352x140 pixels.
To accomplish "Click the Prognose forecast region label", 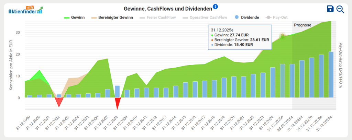I will click(x=302, y=25).
